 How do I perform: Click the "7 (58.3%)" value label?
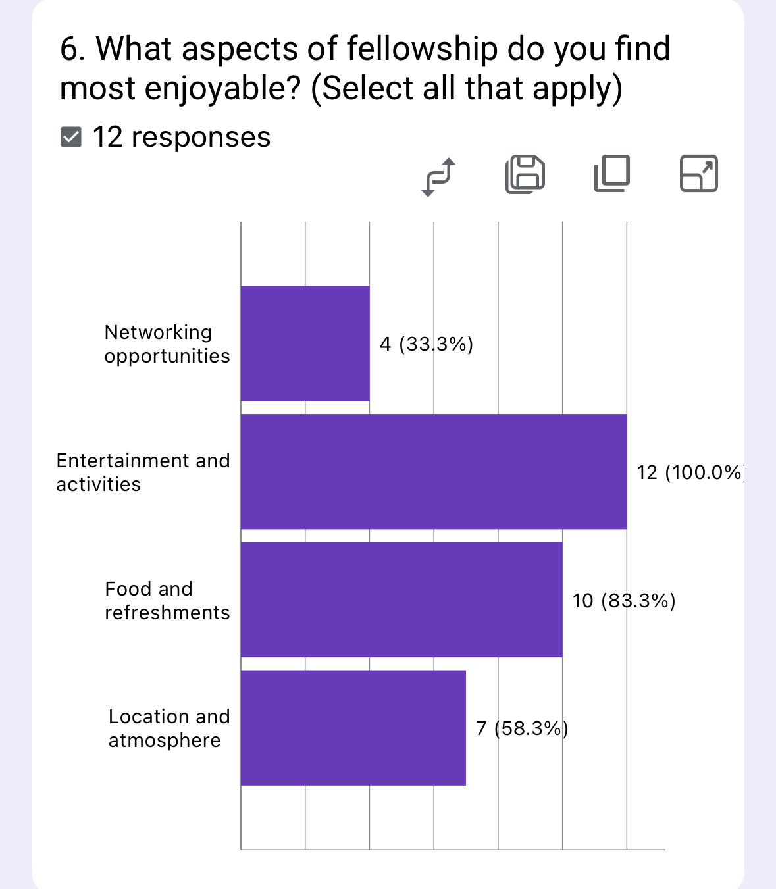click(x=522, y=728)
